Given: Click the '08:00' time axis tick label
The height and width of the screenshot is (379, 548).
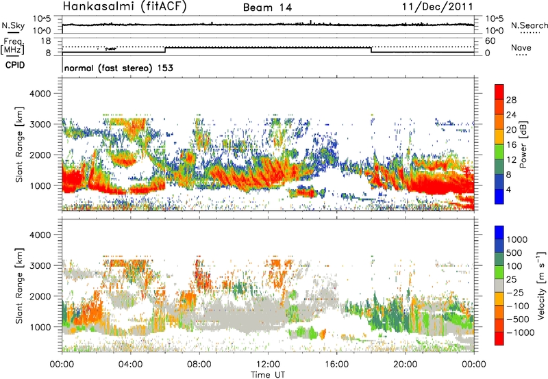Looking at the screenshot, I should pos(199,365).
